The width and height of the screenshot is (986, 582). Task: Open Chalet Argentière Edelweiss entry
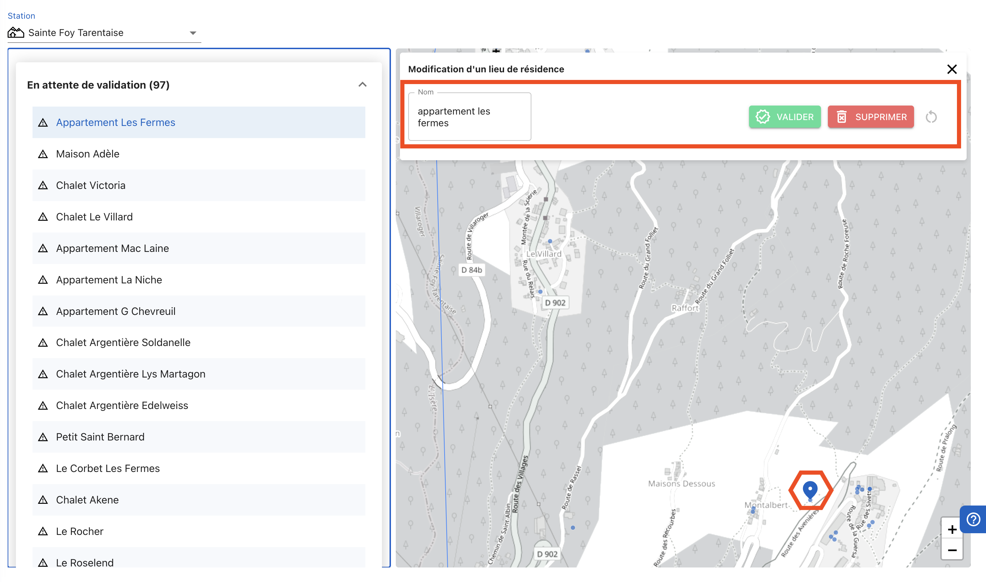click(x=122, y=406)
